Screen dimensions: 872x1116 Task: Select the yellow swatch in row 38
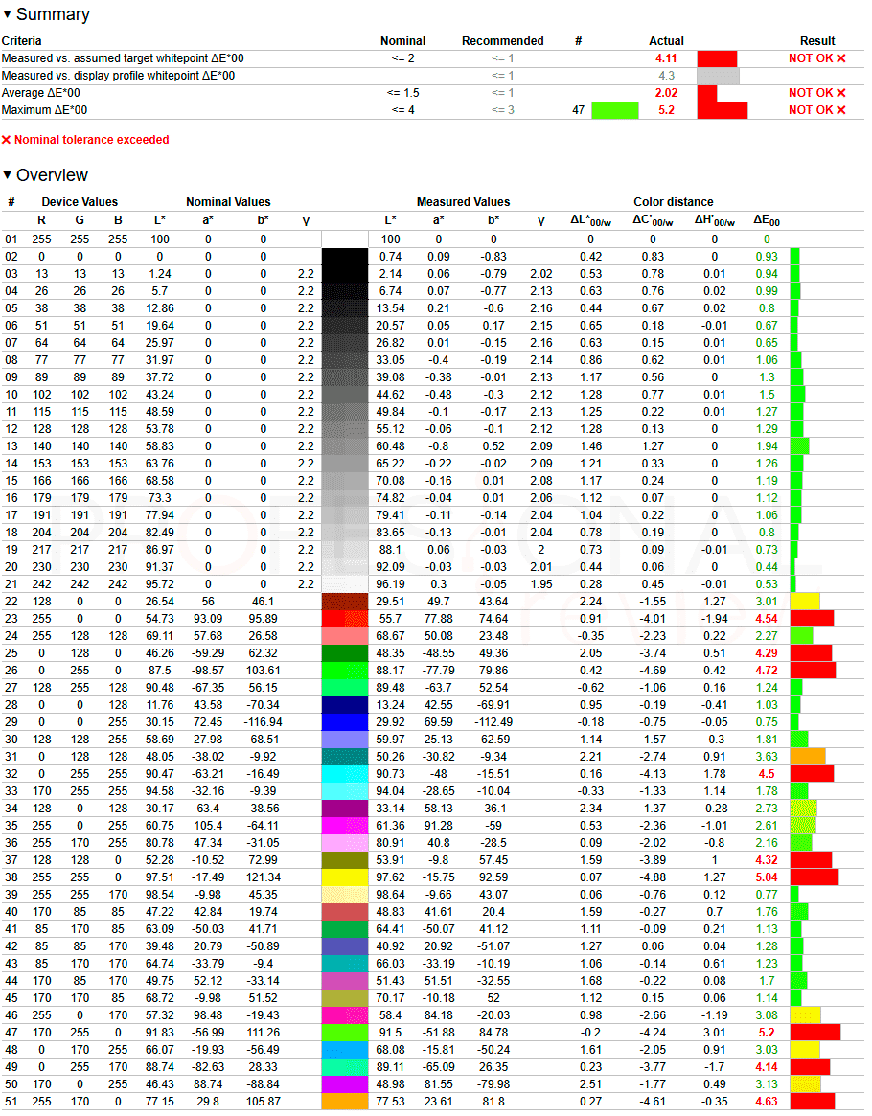pyautogui.click(x=345, y=877)
